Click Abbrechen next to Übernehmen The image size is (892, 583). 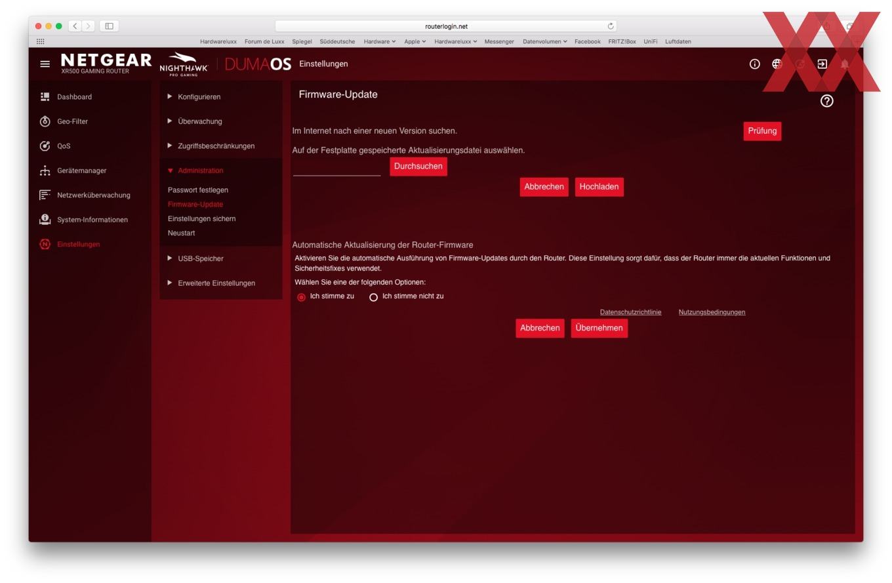tap(540, 328)
